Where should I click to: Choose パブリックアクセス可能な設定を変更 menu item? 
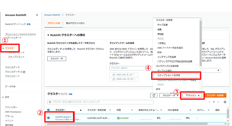pos(175,61)
